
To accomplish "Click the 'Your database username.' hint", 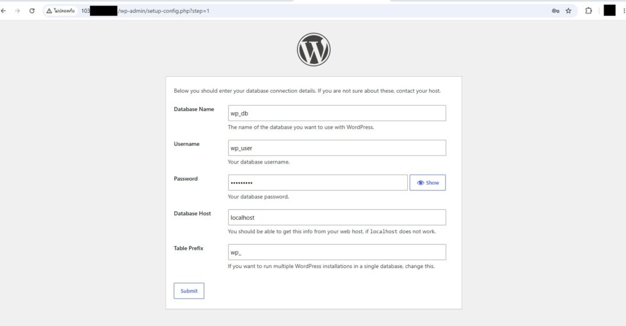I will [x=259, y=162].
